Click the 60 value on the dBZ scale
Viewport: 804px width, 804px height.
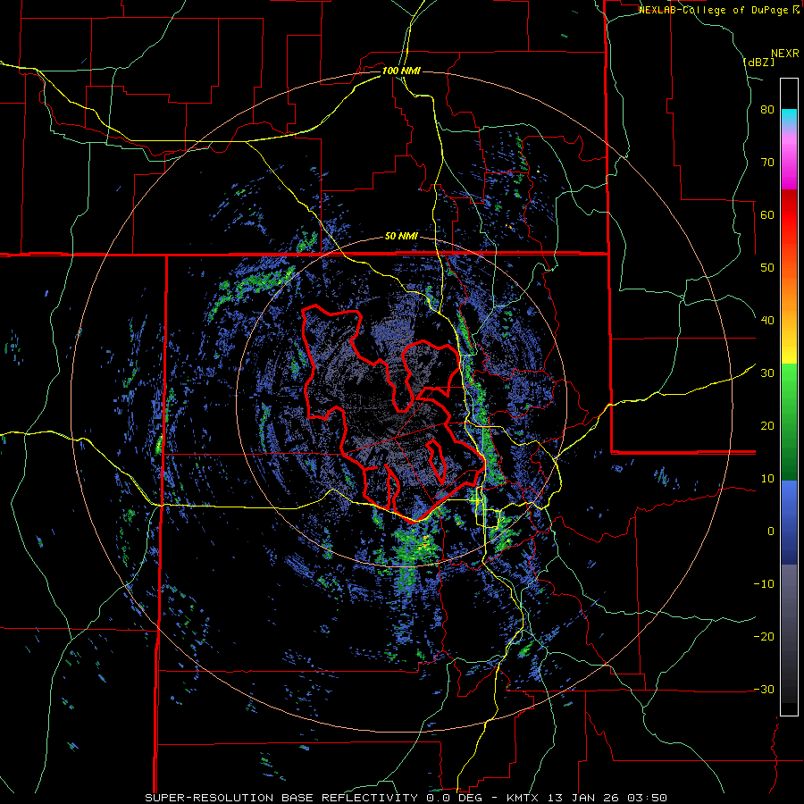pos(767,214)
